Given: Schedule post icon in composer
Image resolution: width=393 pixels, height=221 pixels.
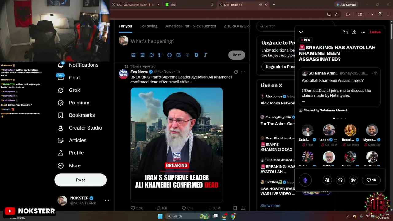Looking at the screenshot, I should pyautogui.click(x=178, y=55).
